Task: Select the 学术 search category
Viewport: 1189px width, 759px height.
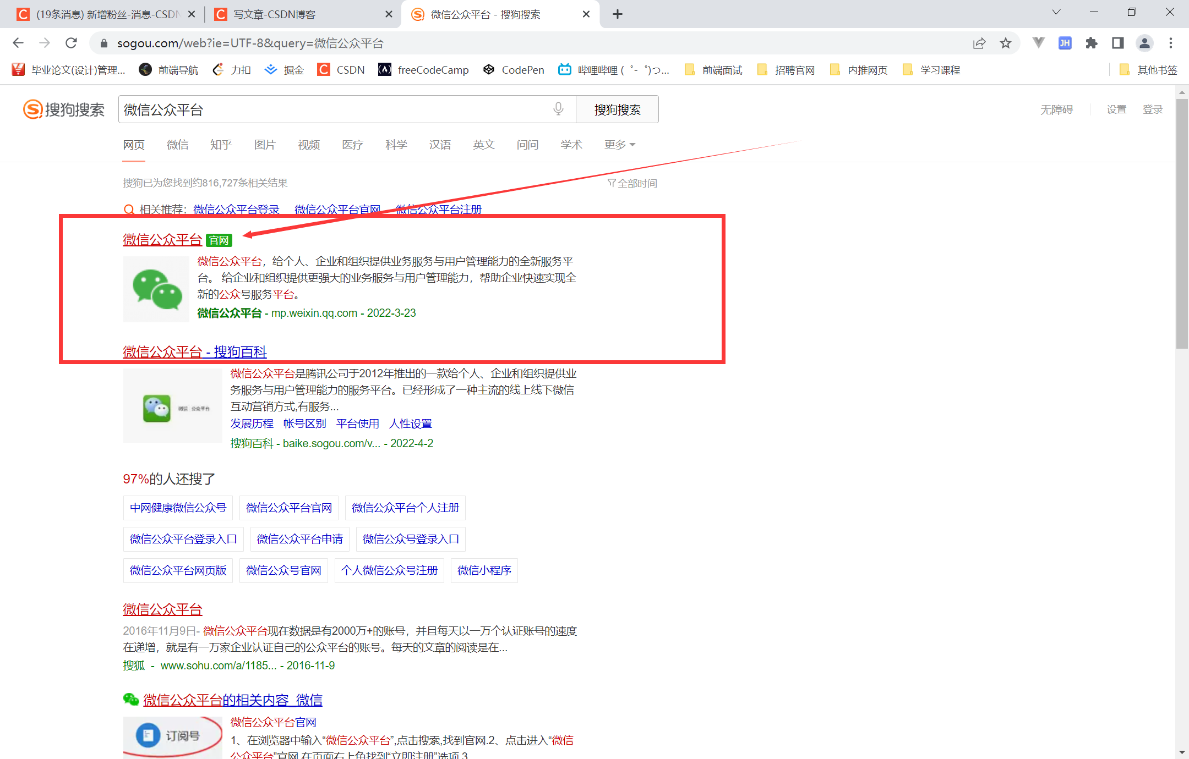Action: pos(571,145)
